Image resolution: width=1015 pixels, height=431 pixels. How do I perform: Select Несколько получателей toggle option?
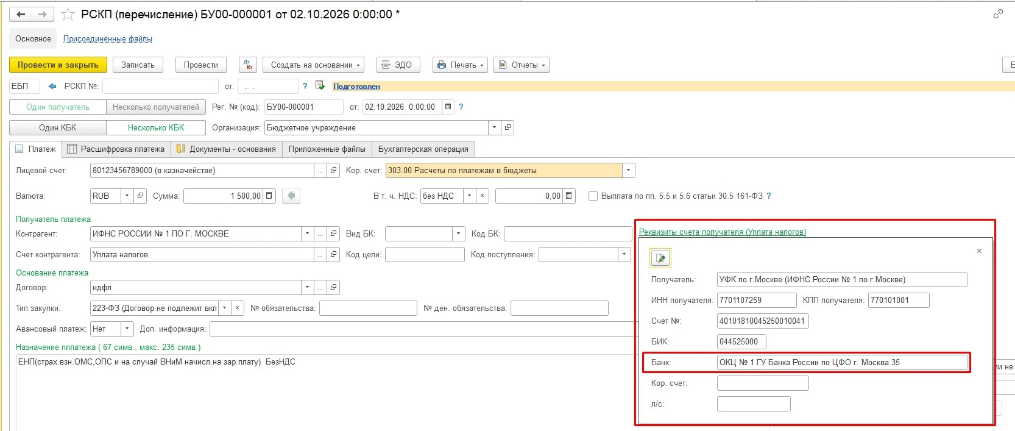coord(156,107)
